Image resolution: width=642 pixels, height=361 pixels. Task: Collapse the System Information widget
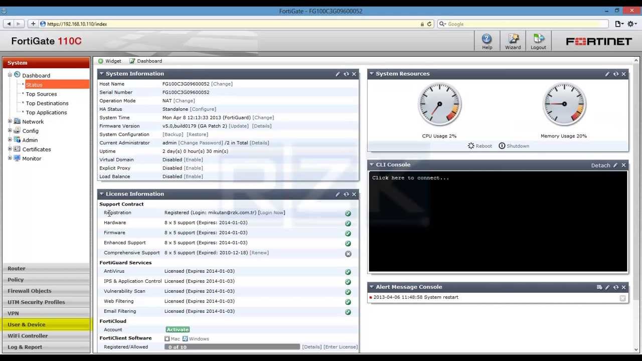click(x=101, y=74)
